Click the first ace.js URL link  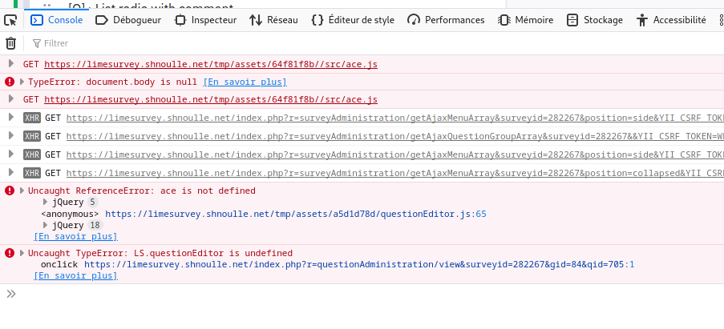pos(210,64)
